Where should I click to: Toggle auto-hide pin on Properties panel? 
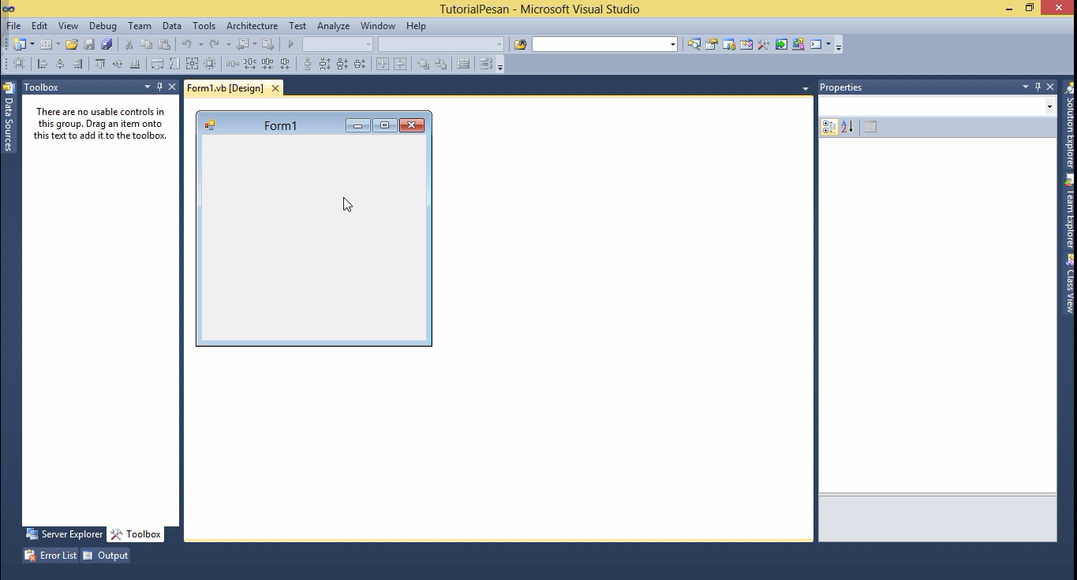coord(1038,87)
